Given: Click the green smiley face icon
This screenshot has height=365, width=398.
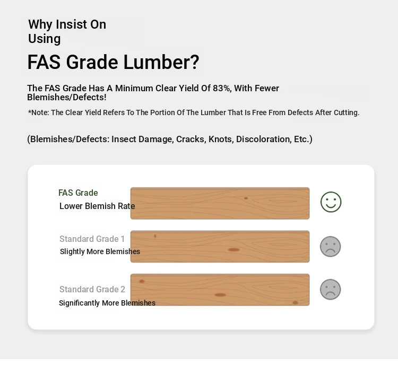Looking at the screenshot, I should point(331,202).
